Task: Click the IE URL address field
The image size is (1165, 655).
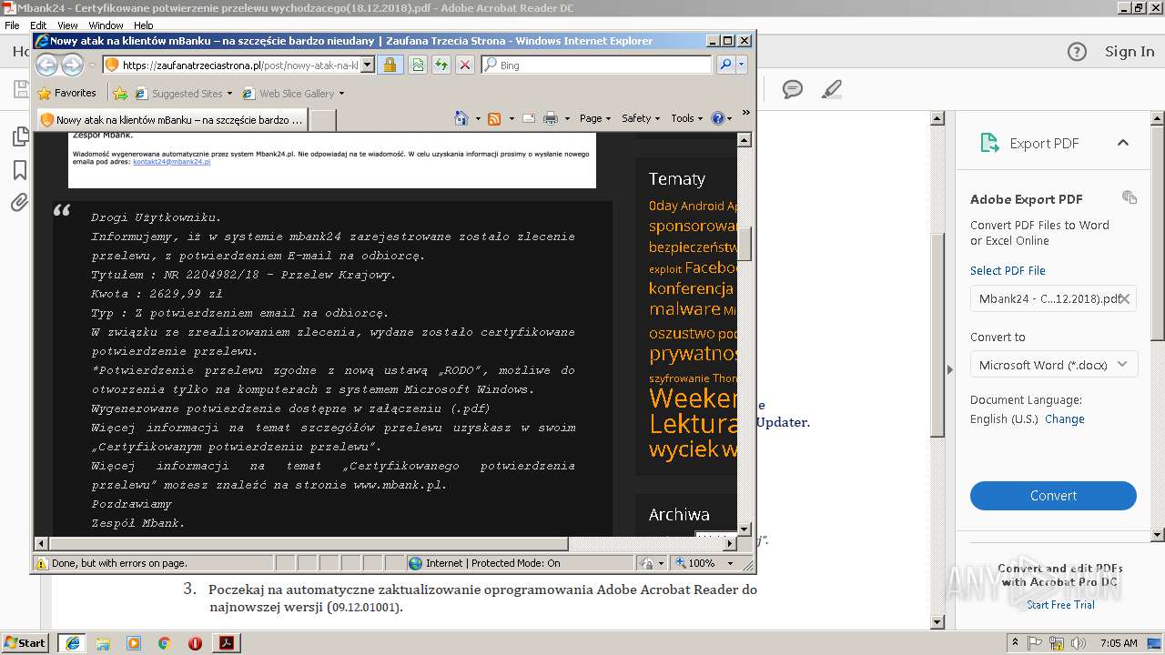Action: pos(239,65)
